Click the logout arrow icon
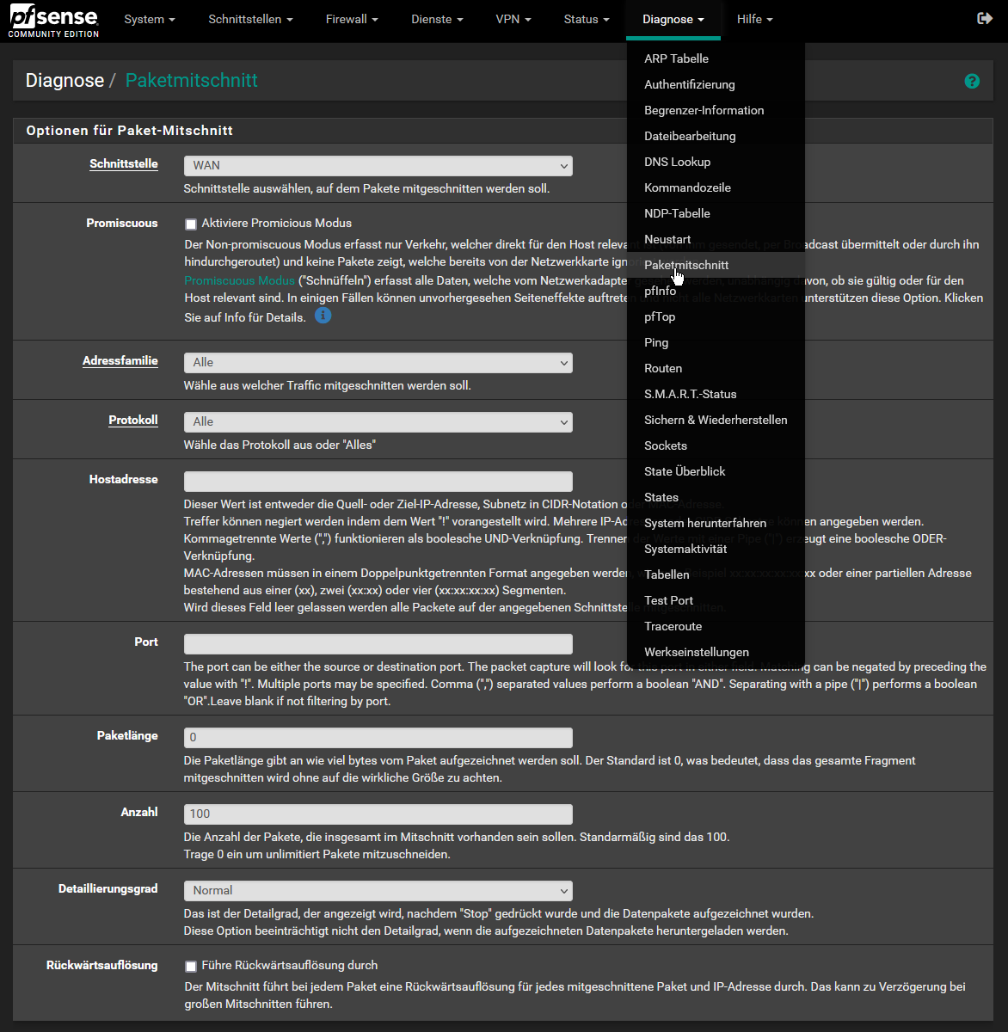Image resolution: width=1008 pixels, height=1032 pixels. point(986,19)
